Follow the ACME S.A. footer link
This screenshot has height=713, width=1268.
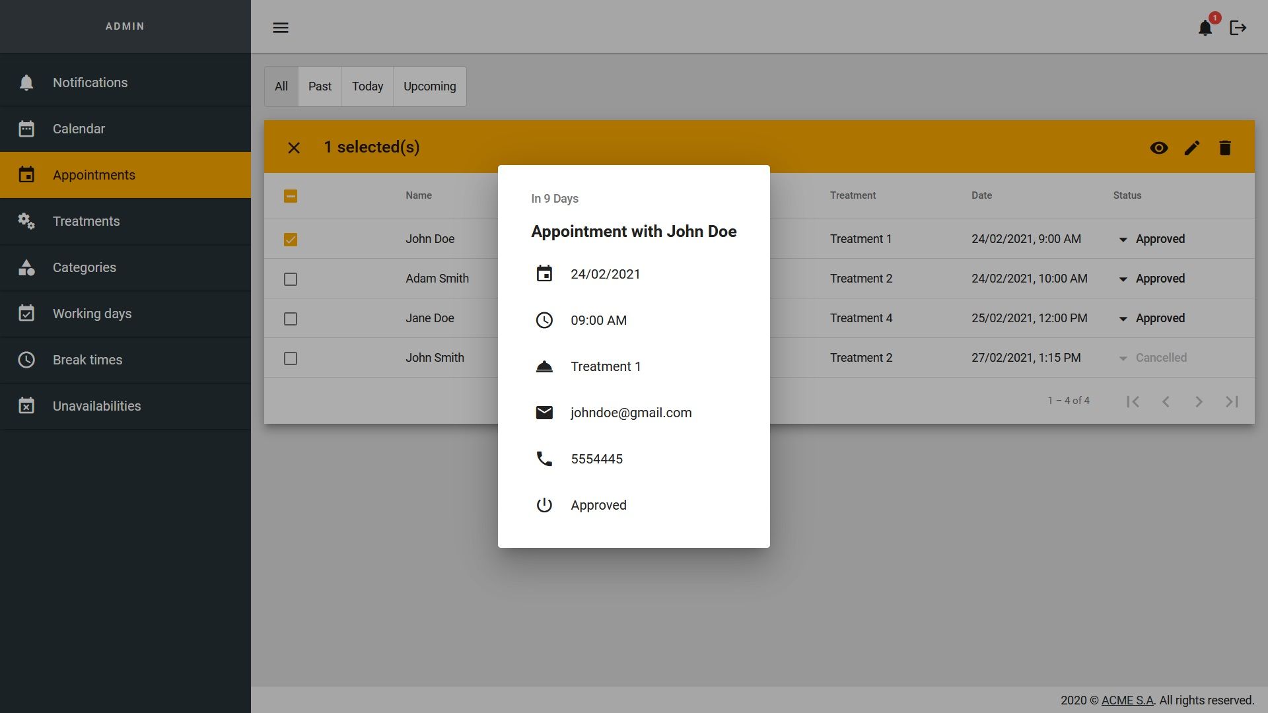point(1127,700)
